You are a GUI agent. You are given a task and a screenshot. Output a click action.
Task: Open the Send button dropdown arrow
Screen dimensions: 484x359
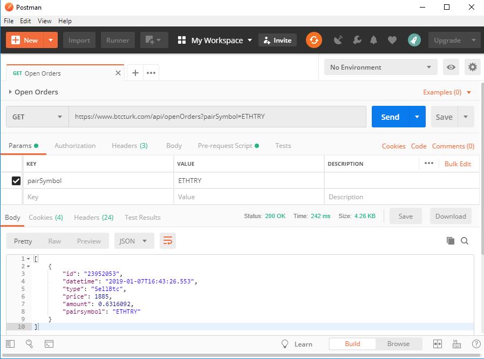pos(417,117)
